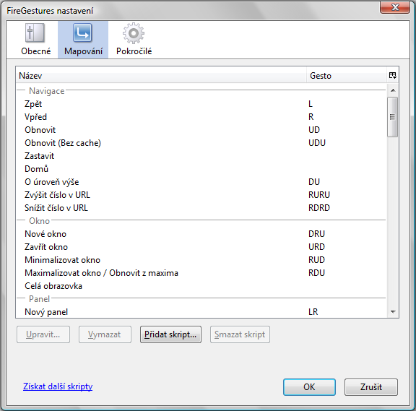Confirm settings with OK button
Image resolution: width=416 pixels, height=411 pixels.
309,387
